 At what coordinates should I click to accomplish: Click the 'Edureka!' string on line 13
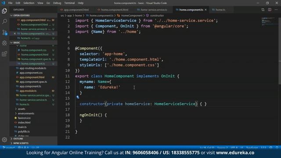point(109,87)
